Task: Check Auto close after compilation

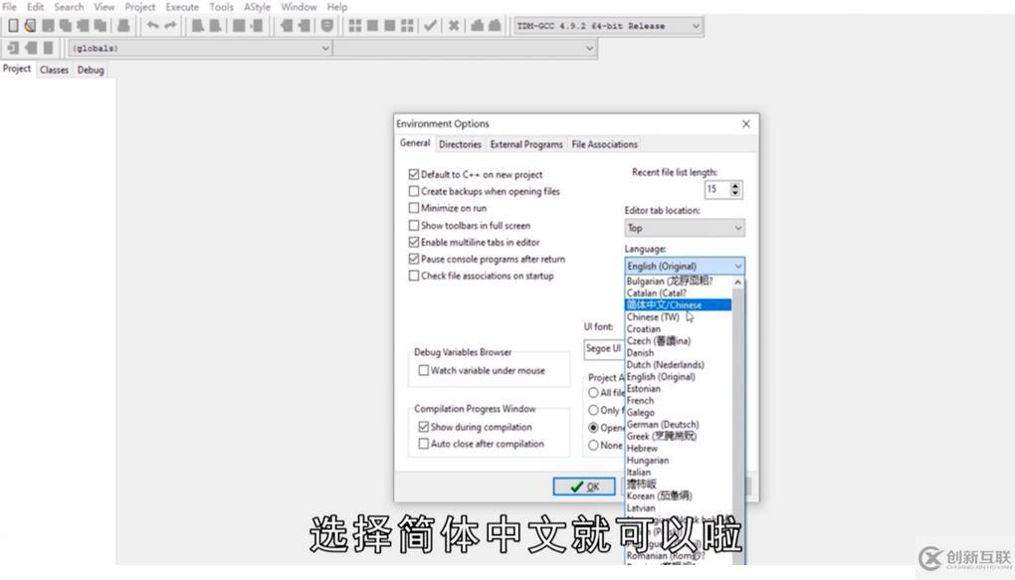Action: point(421,444)
